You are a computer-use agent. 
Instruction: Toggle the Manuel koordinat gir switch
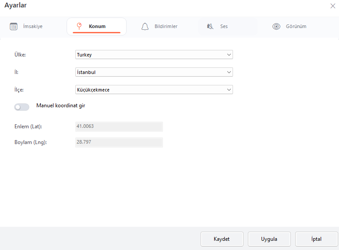[22, 107]
